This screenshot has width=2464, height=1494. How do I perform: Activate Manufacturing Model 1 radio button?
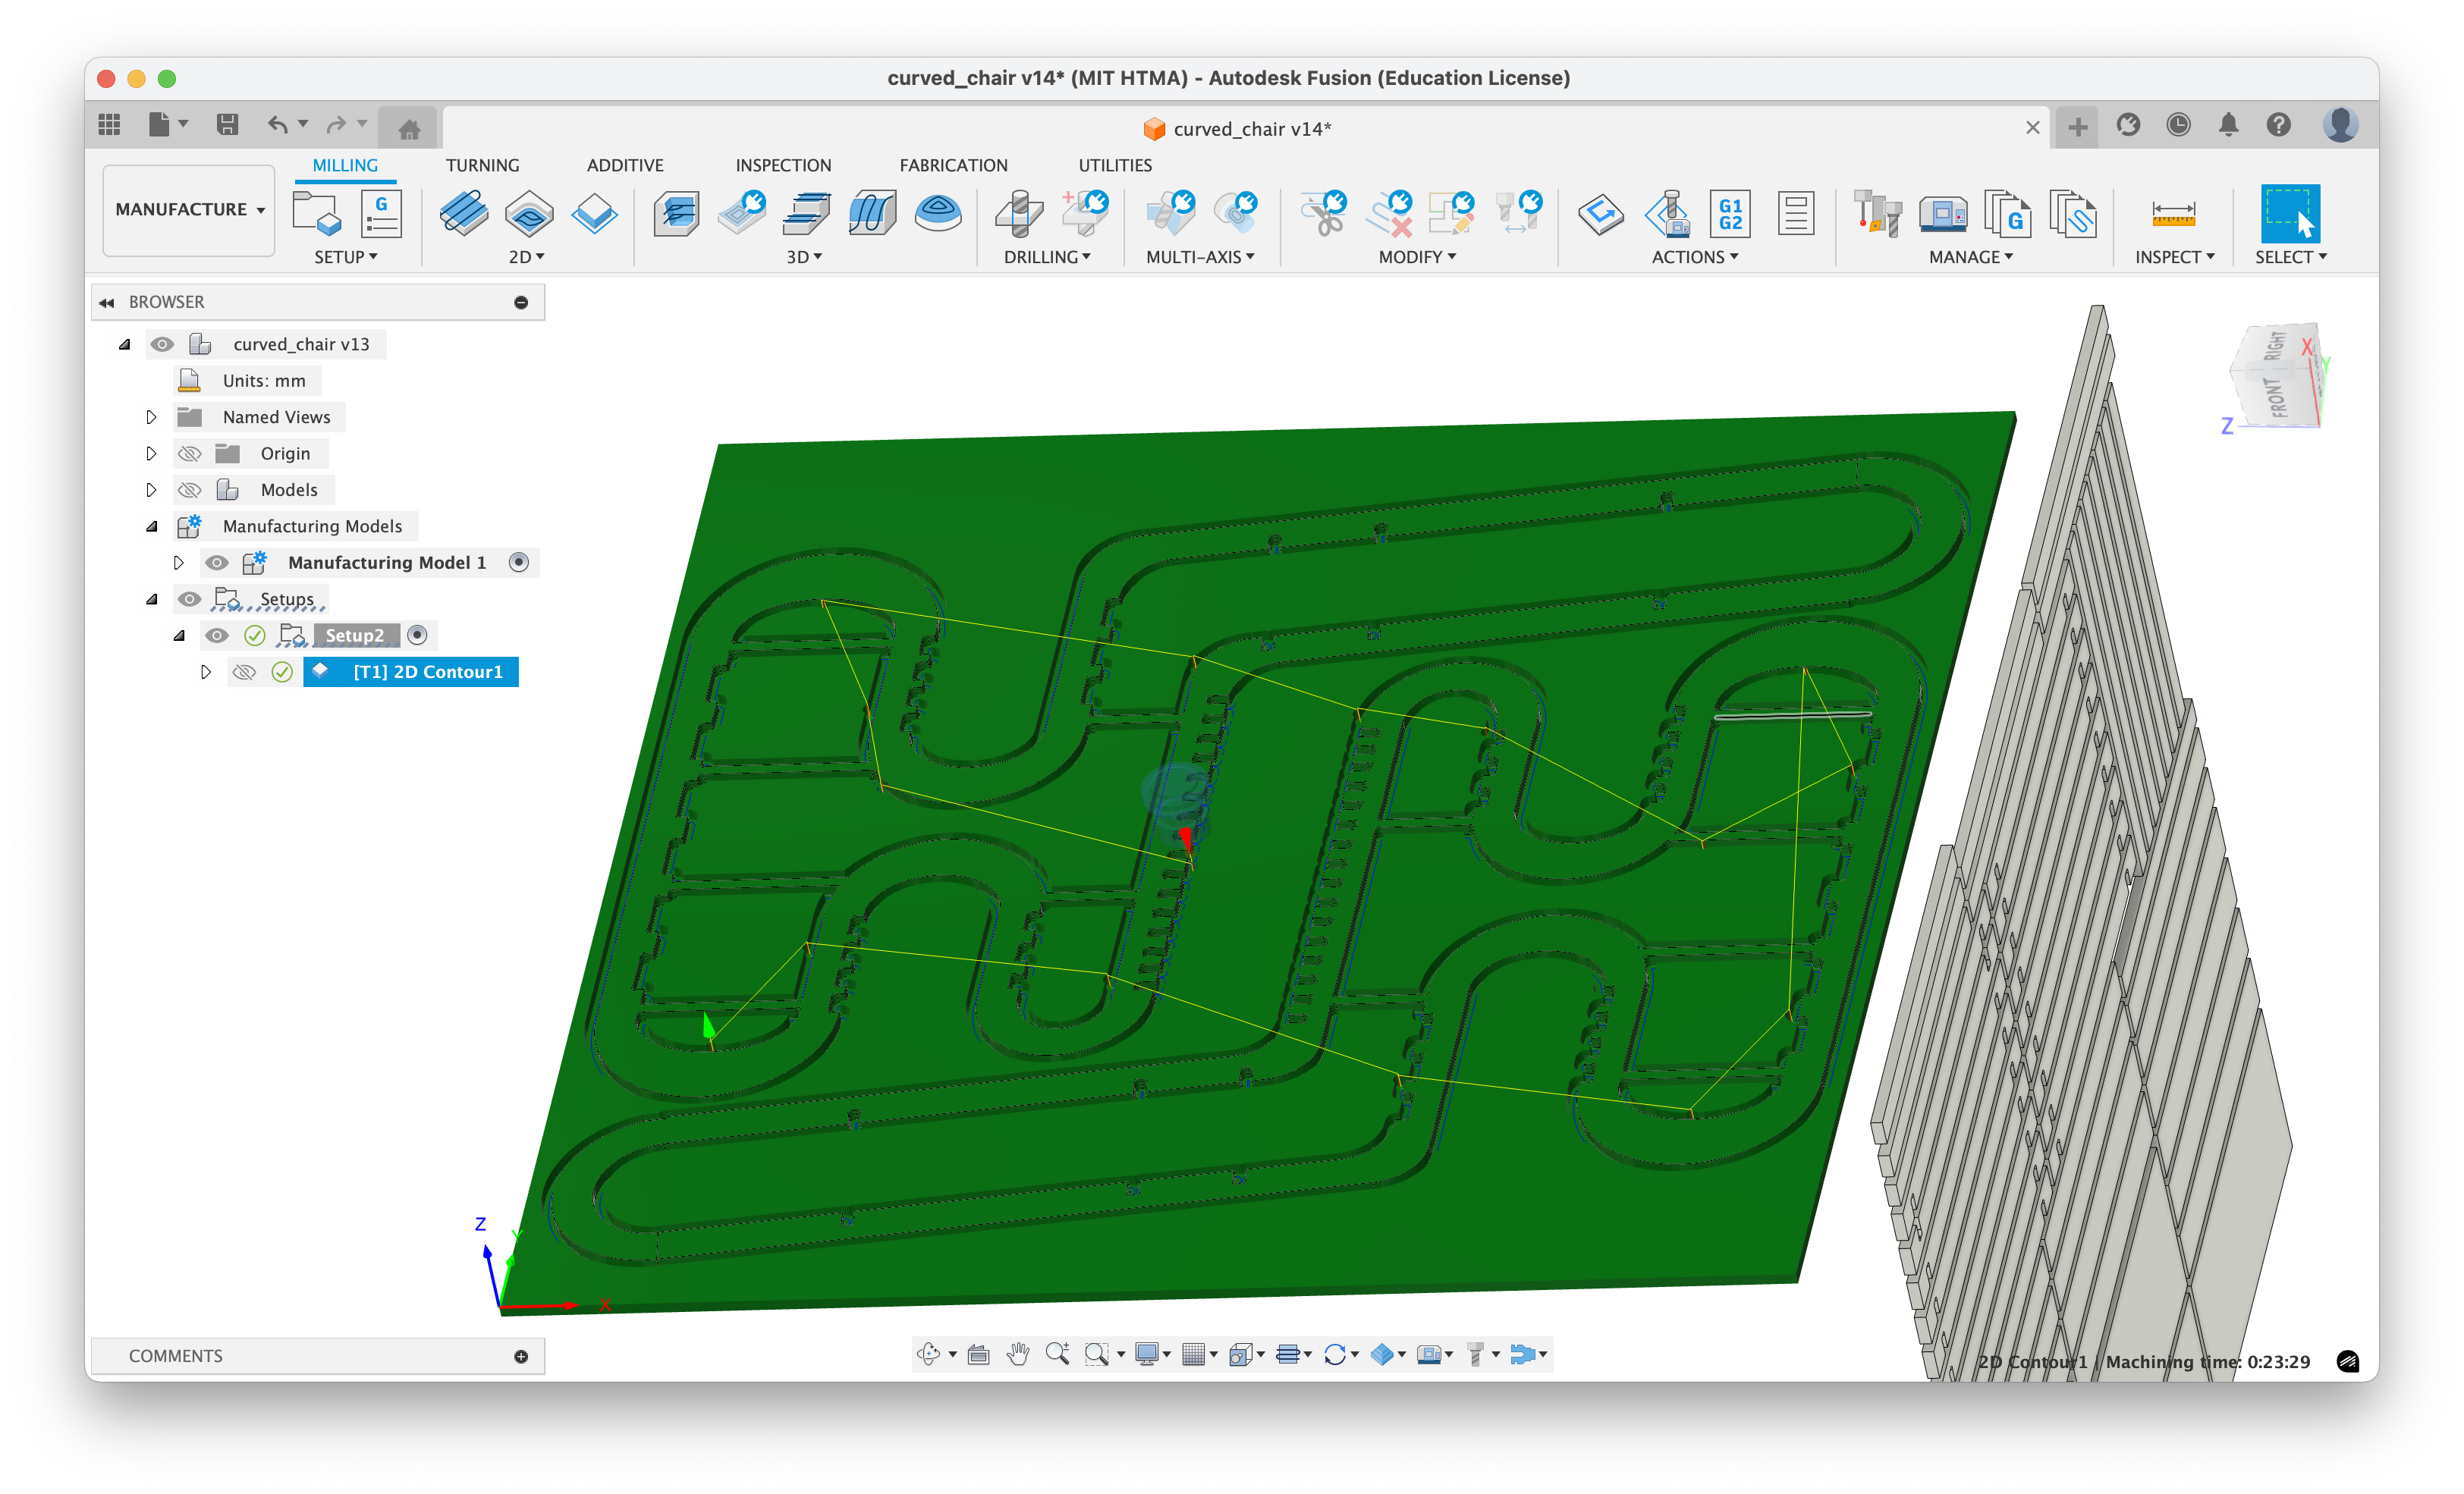tap(518, 562)
